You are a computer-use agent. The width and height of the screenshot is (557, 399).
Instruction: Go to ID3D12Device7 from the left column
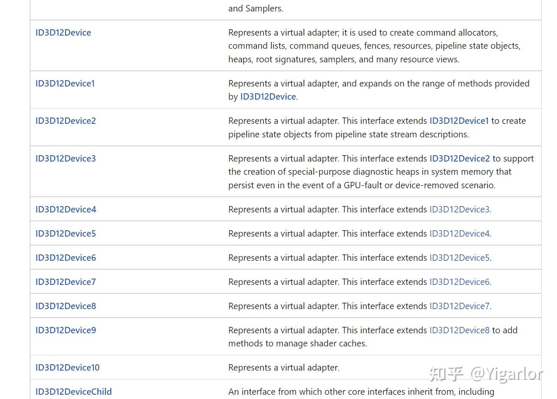66,282
